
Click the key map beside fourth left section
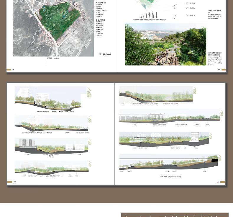click(x=90, y=164)
